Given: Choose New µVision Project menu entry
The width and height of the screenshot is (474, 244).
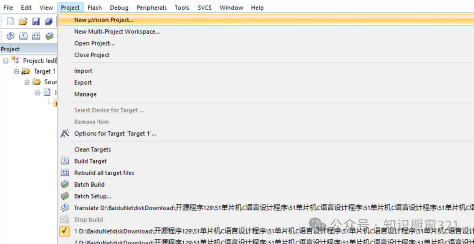Looking at the screenshot, I should point(104,20).
